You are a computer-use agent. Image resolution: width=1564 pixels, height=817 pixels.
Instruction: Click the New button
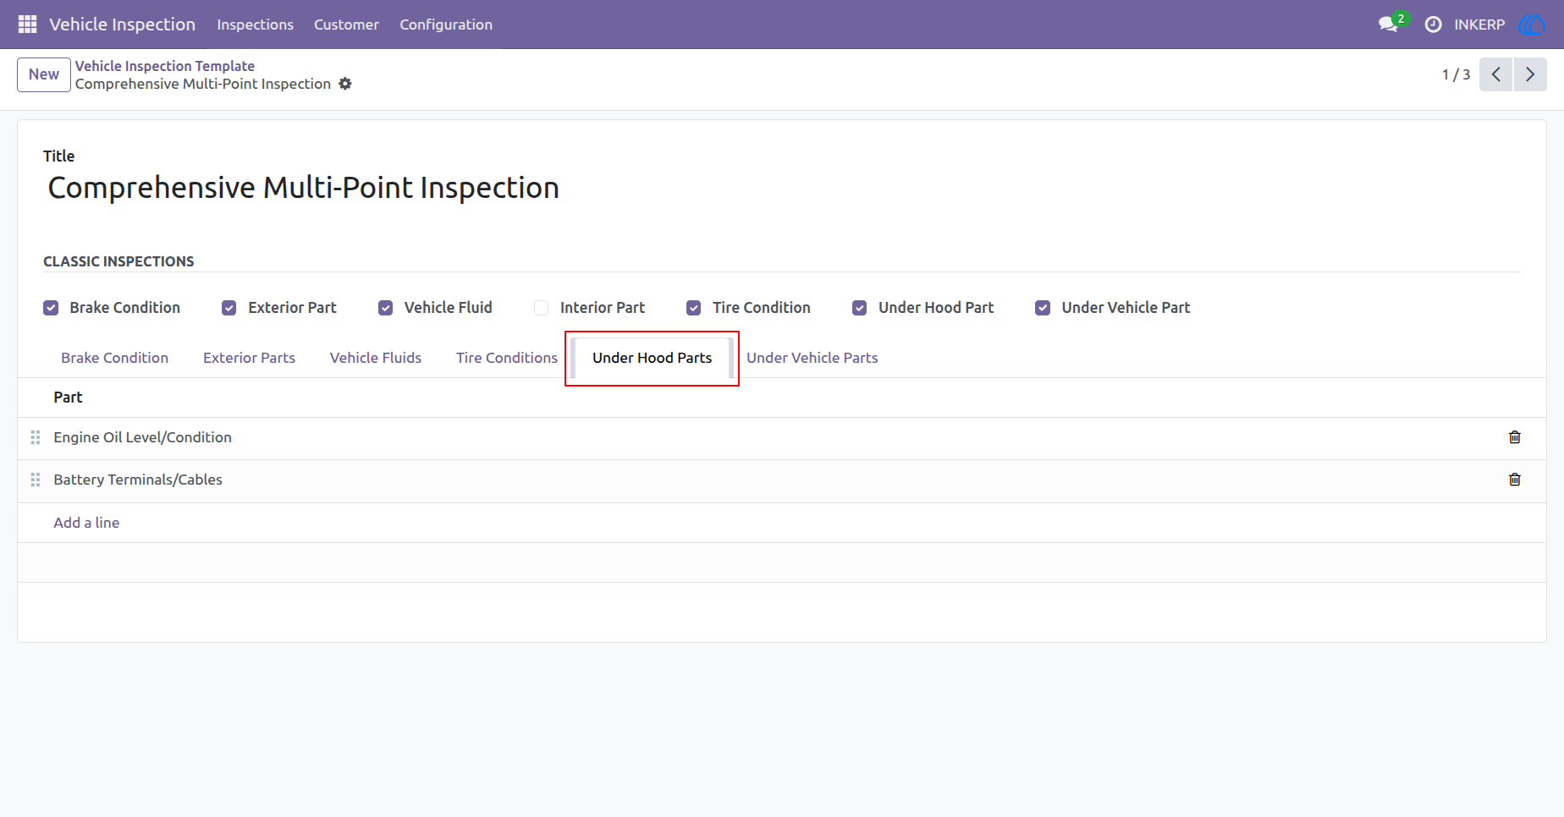[44, 74]
